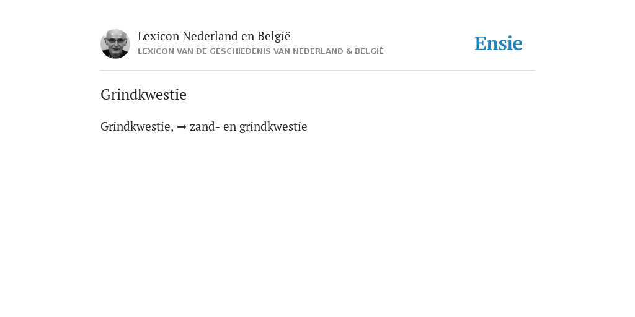Click BELGIË in the grey subtitle

click(x=369, y=51)
